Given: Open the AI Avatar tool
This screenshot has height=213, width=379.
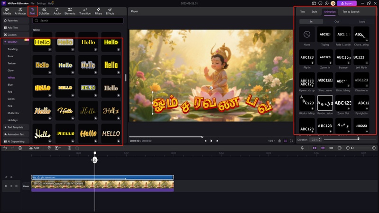Looking at the screenshot, I should tap(19, 11).
